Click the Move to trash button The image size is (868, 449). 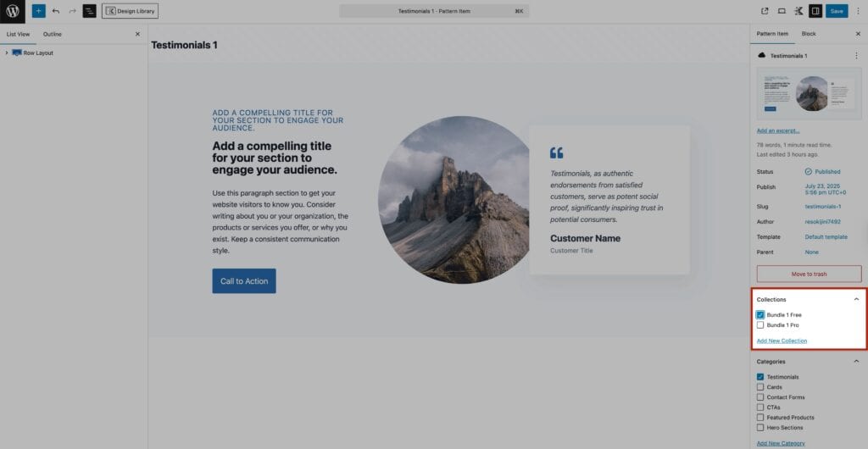pos(809,274)
